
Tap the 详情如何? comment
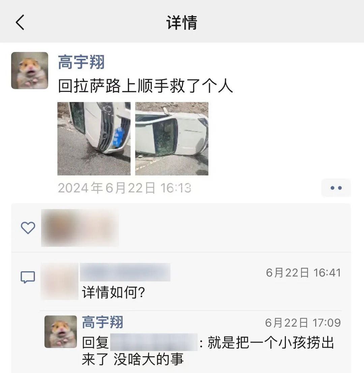click(x=114, y=292)
